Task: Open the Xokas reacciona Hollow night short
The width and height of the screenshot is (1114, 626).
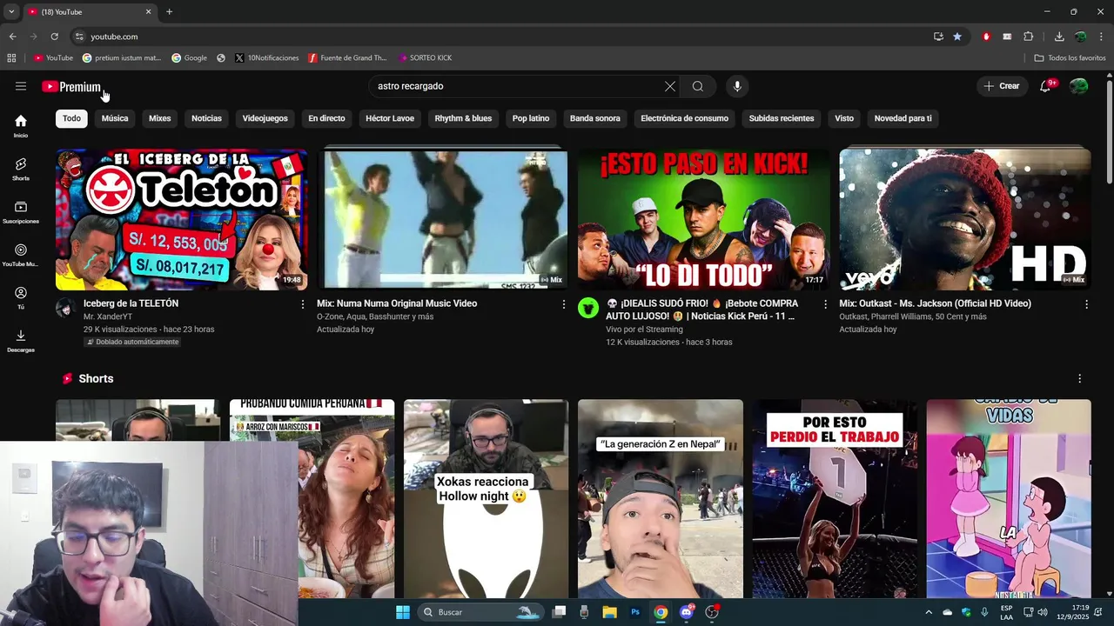Action: tap(486, 499)
